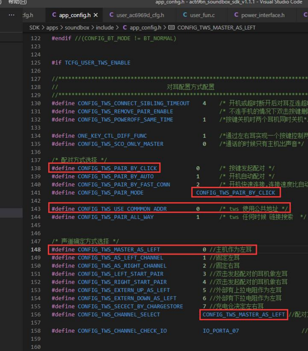308x351 pixels.
Task: Open CONFIG_TWS_MASTER_AS_LEFT breadcrumb symbol
Action: tap(216, 28)
